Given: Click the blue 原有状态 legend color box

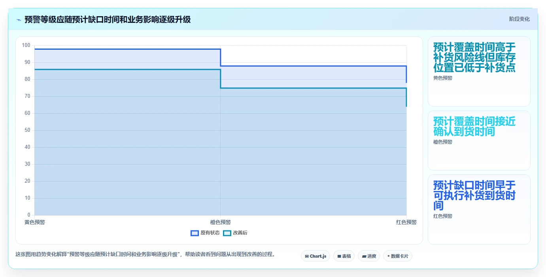Looking at the screenshot, I should tap(195, 233).
